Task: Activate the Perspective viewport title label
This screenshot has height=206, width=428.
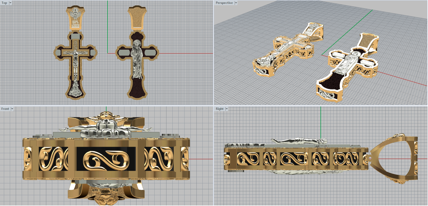Action: click(x=224, y=3)
